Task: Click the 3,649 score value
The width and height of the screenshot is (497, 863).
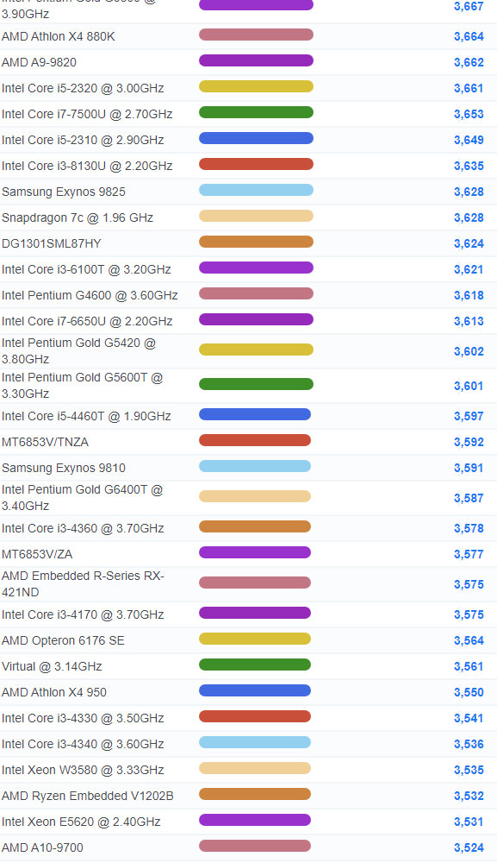Action: click(469, 140)
